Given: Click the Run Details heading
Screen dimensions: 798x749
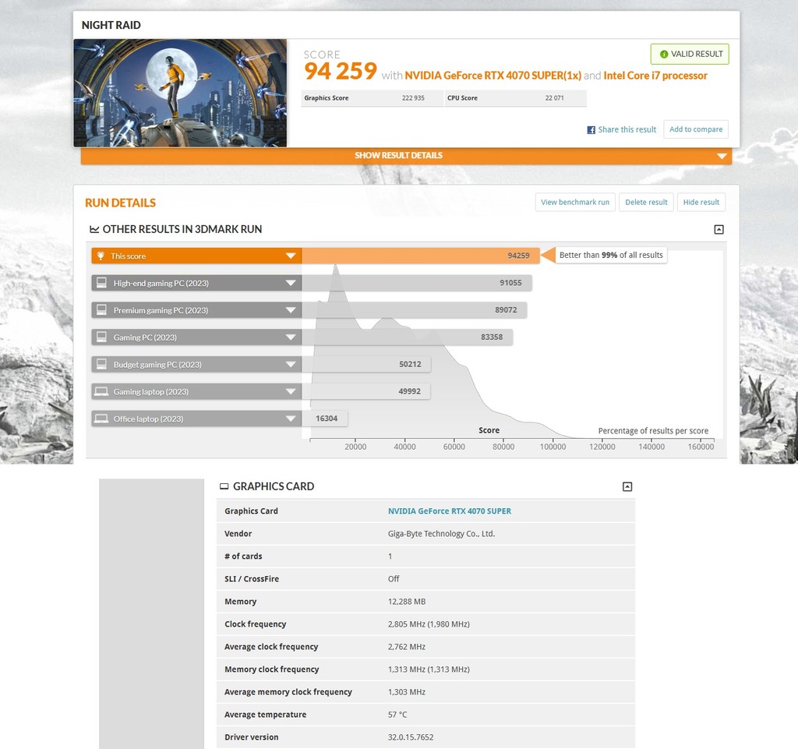Looking at the screenshot, I should (x=120, y=203).
